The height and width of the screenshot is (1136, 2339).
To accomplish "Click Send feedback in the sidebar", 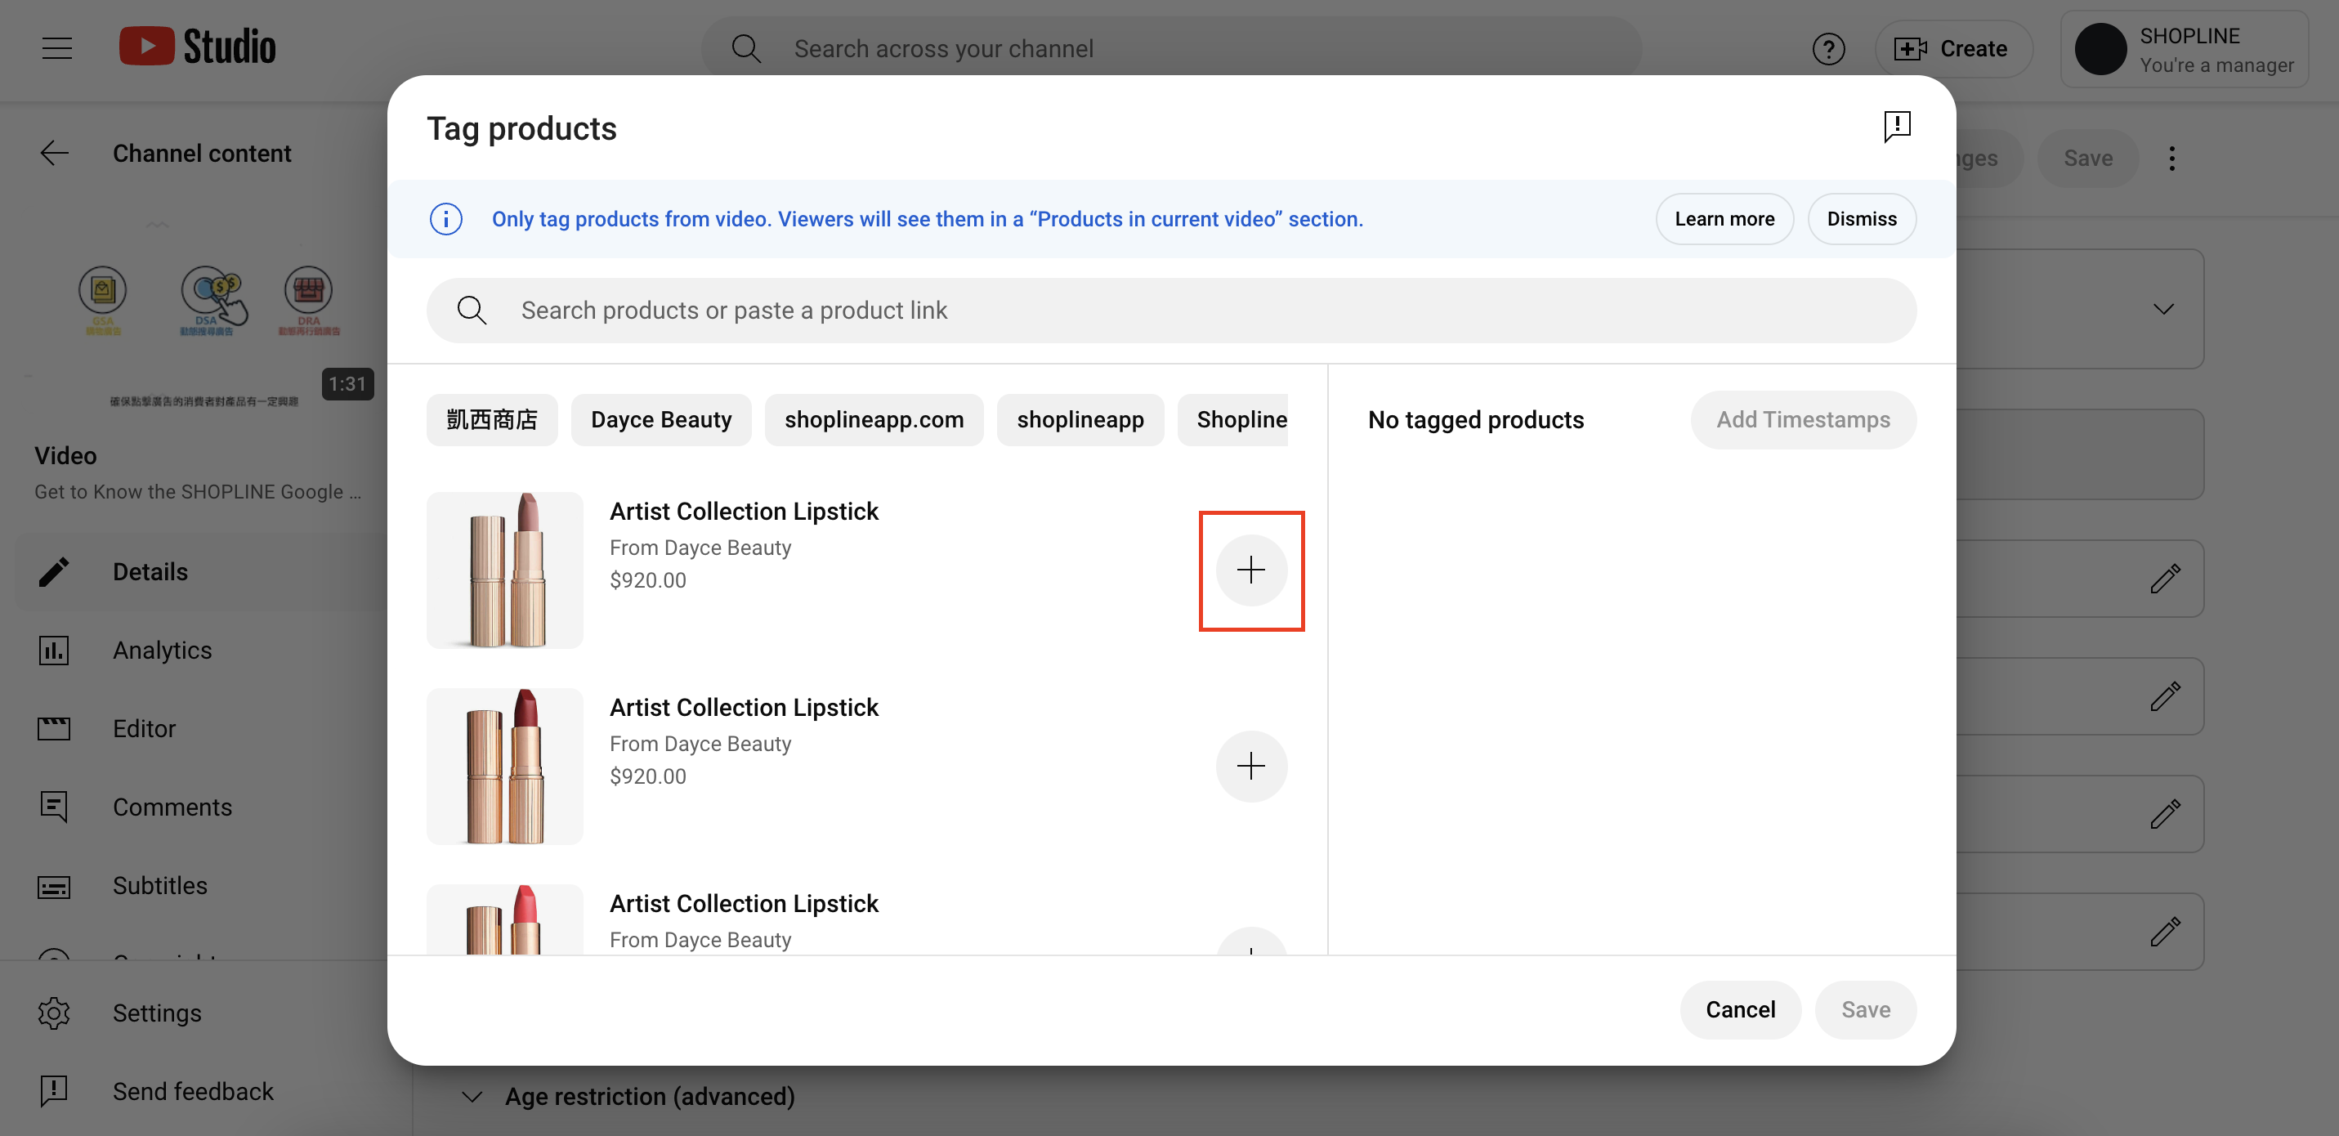I will click(201, 1090).
